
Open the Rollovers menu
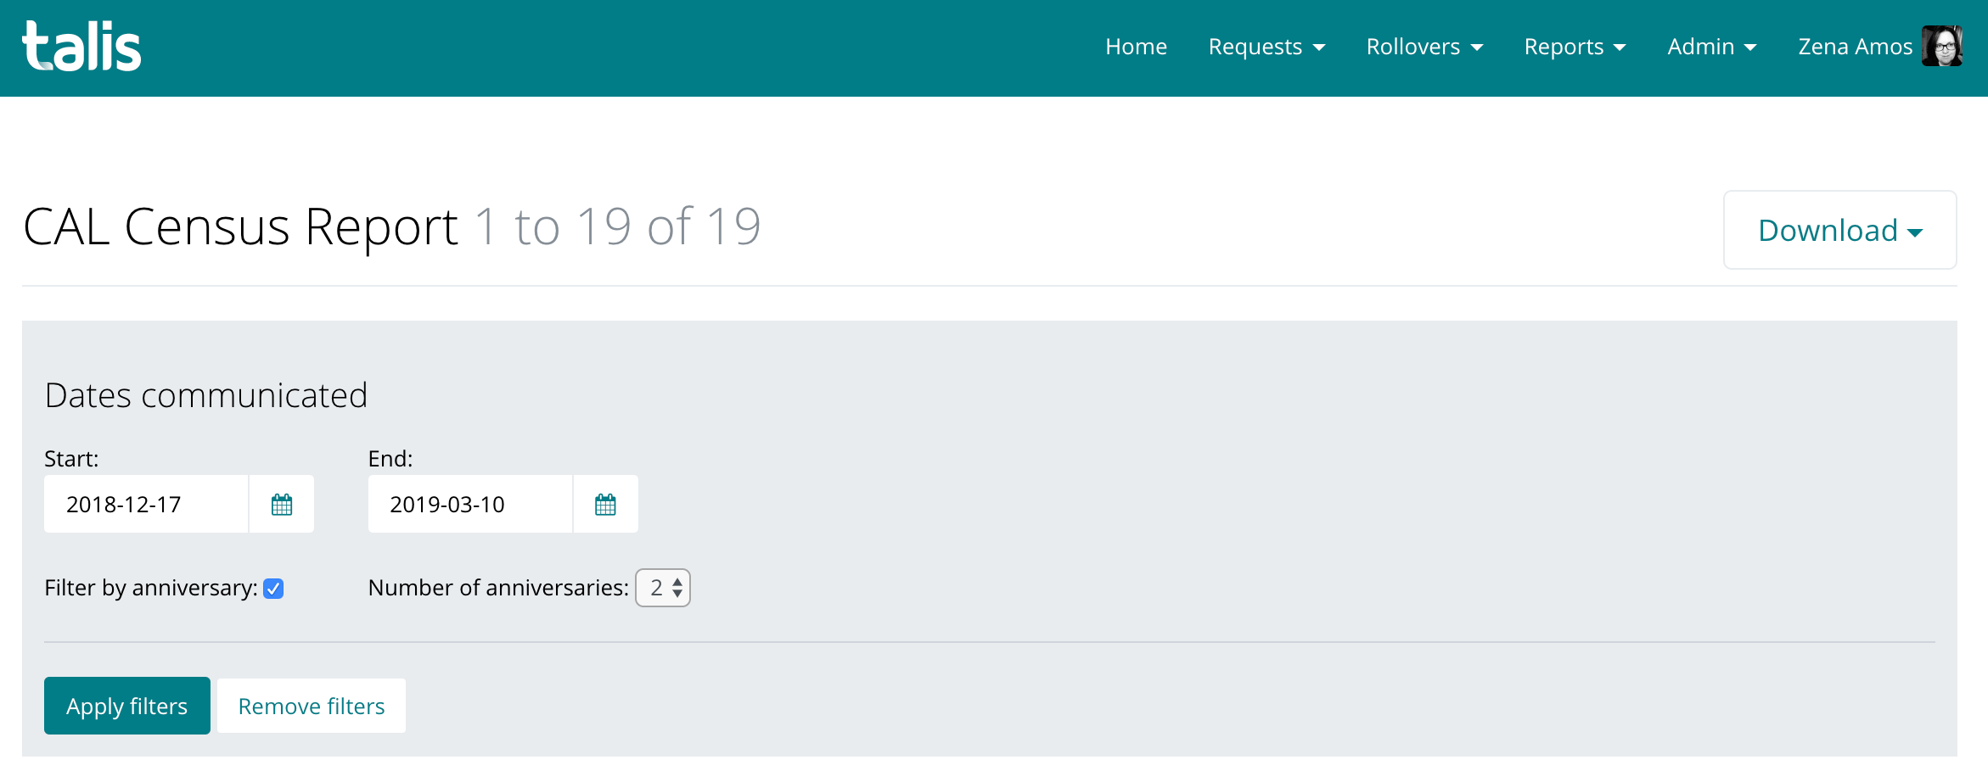[1424, 47]
